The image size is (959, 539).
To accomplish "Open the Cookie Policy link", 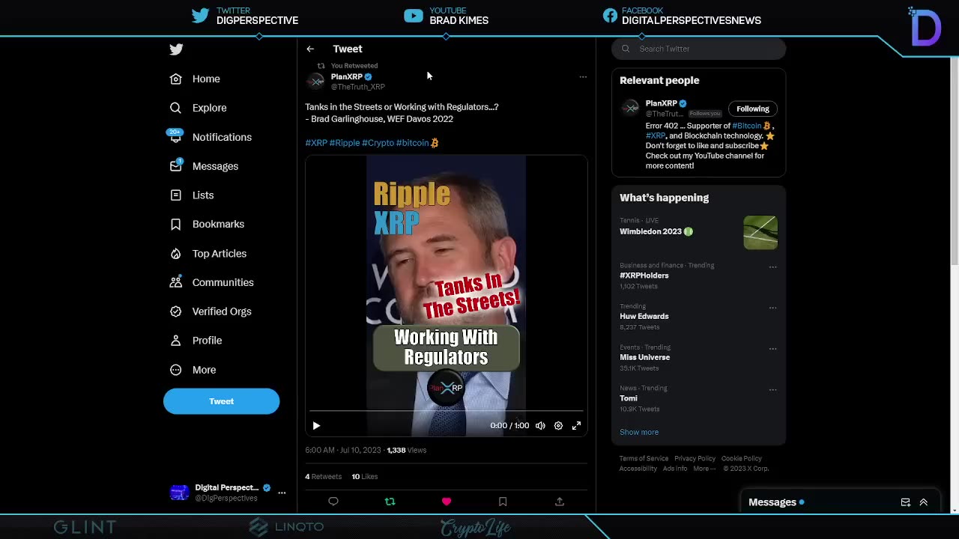I will pos(742,458).
